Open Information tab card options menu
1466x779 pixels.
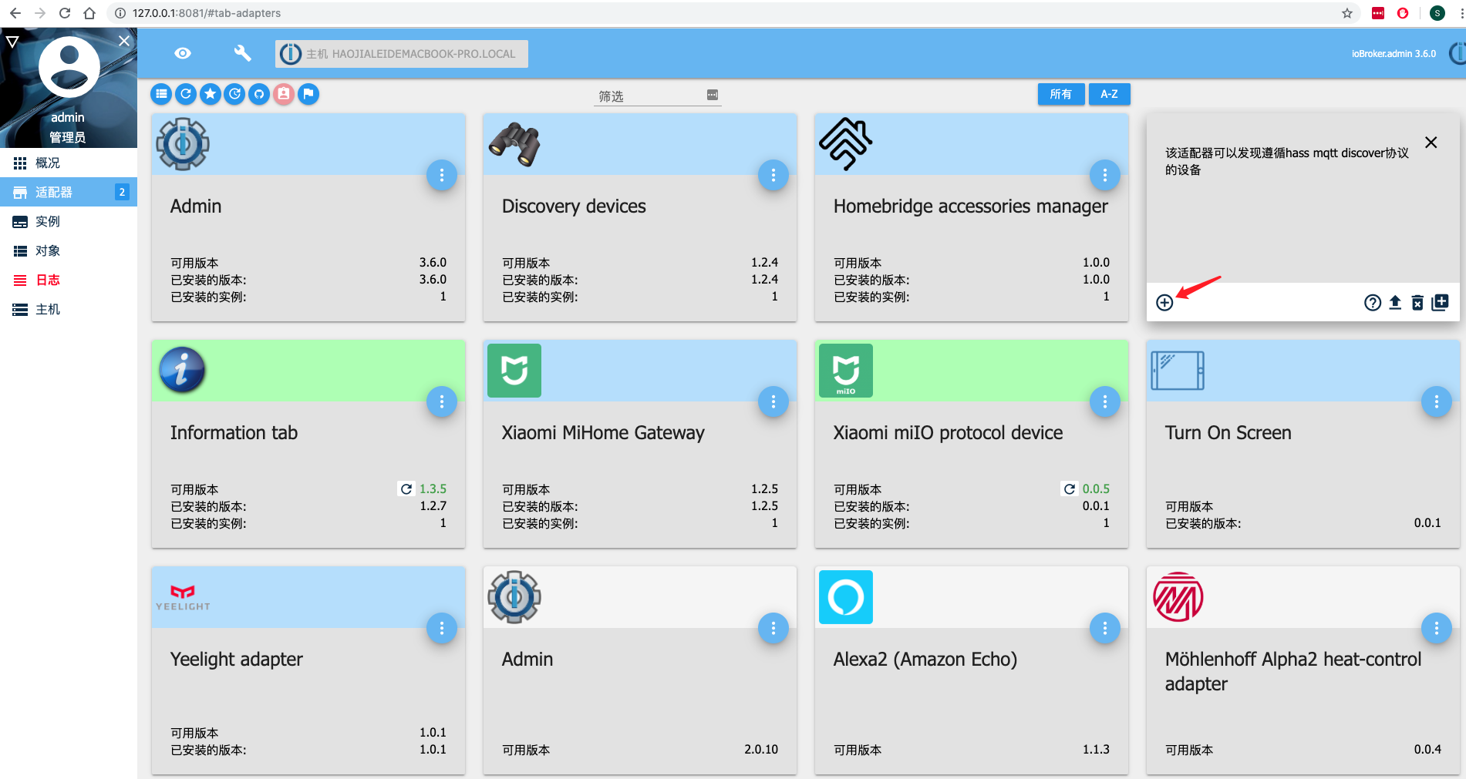point(442,402)
